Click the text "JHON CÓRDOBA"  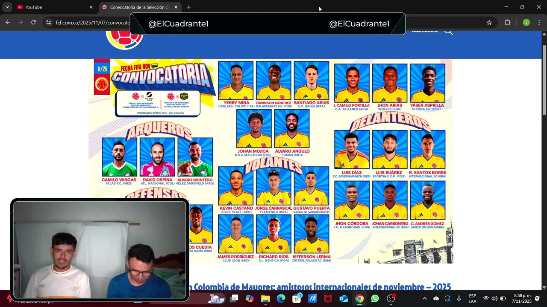(352, 223)
